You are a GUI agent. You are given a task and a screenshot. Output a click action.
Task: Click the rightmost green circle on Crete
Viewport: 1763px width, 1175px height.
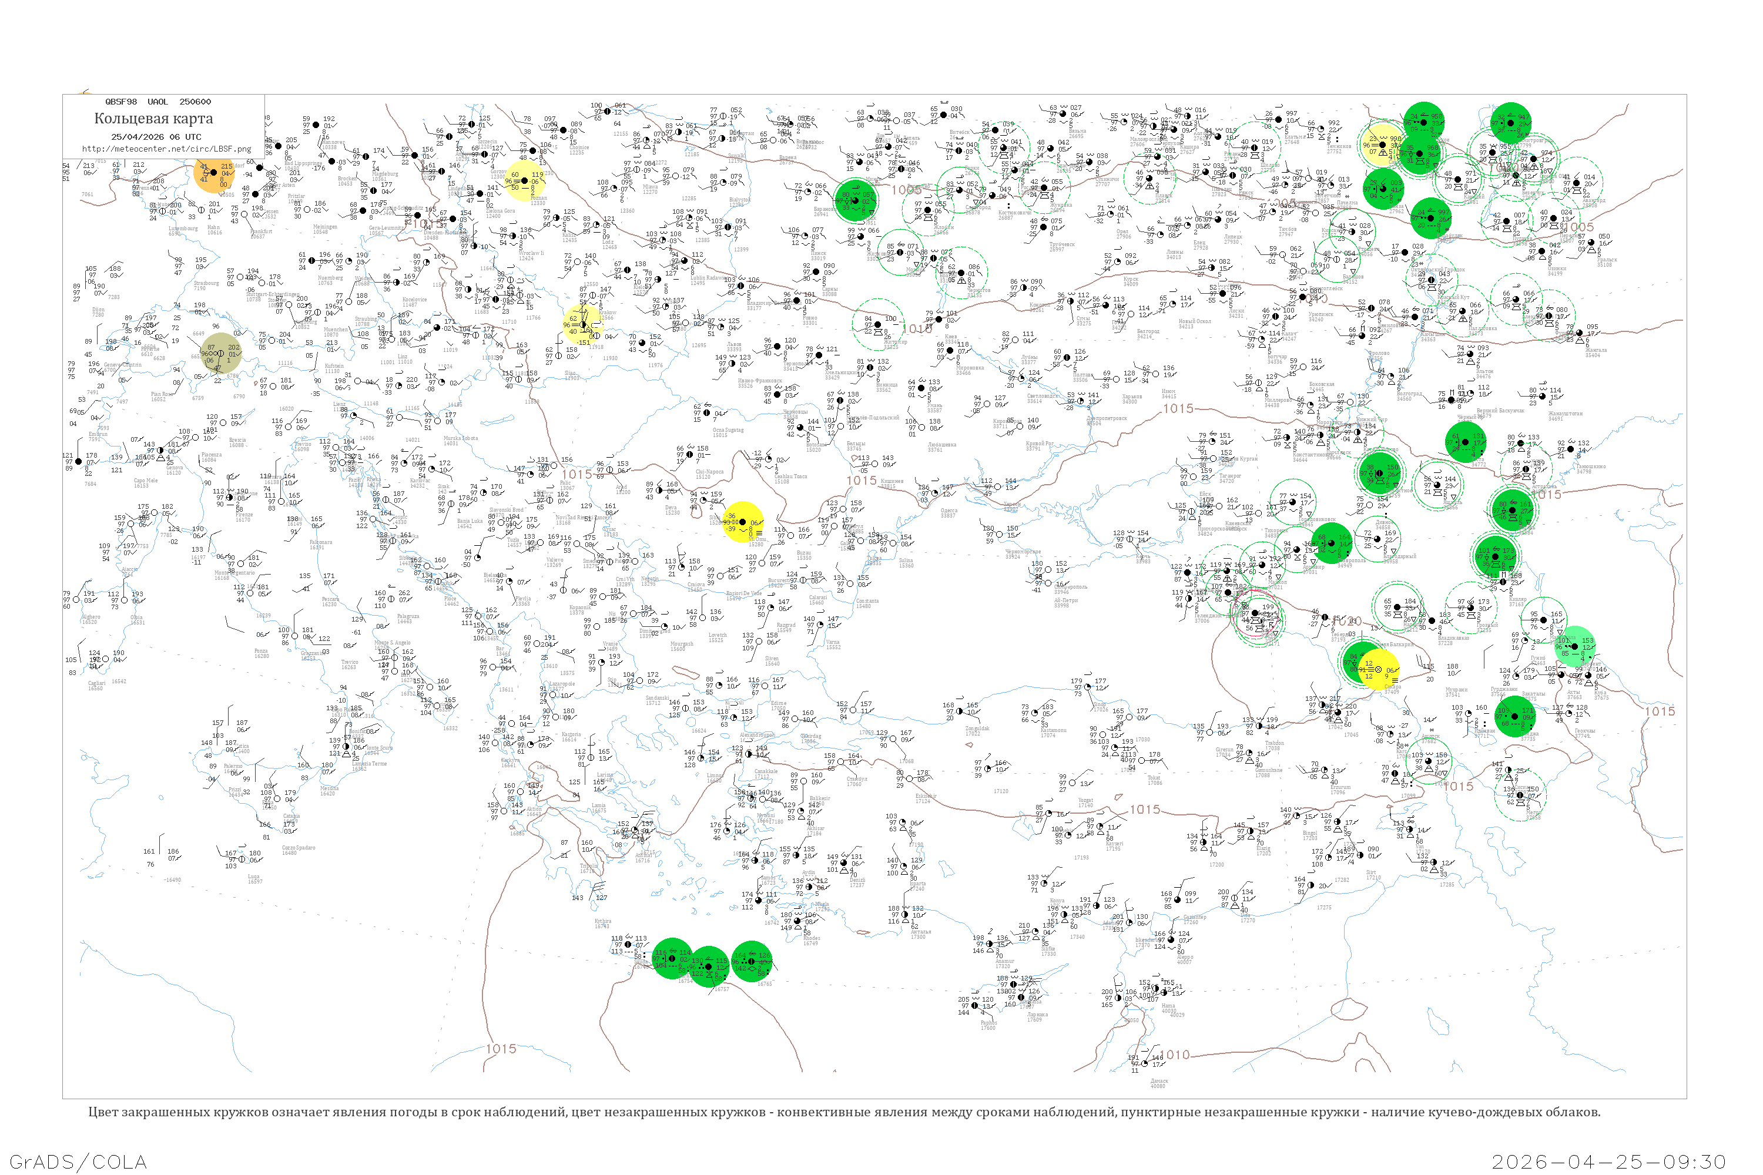(751, 961)
